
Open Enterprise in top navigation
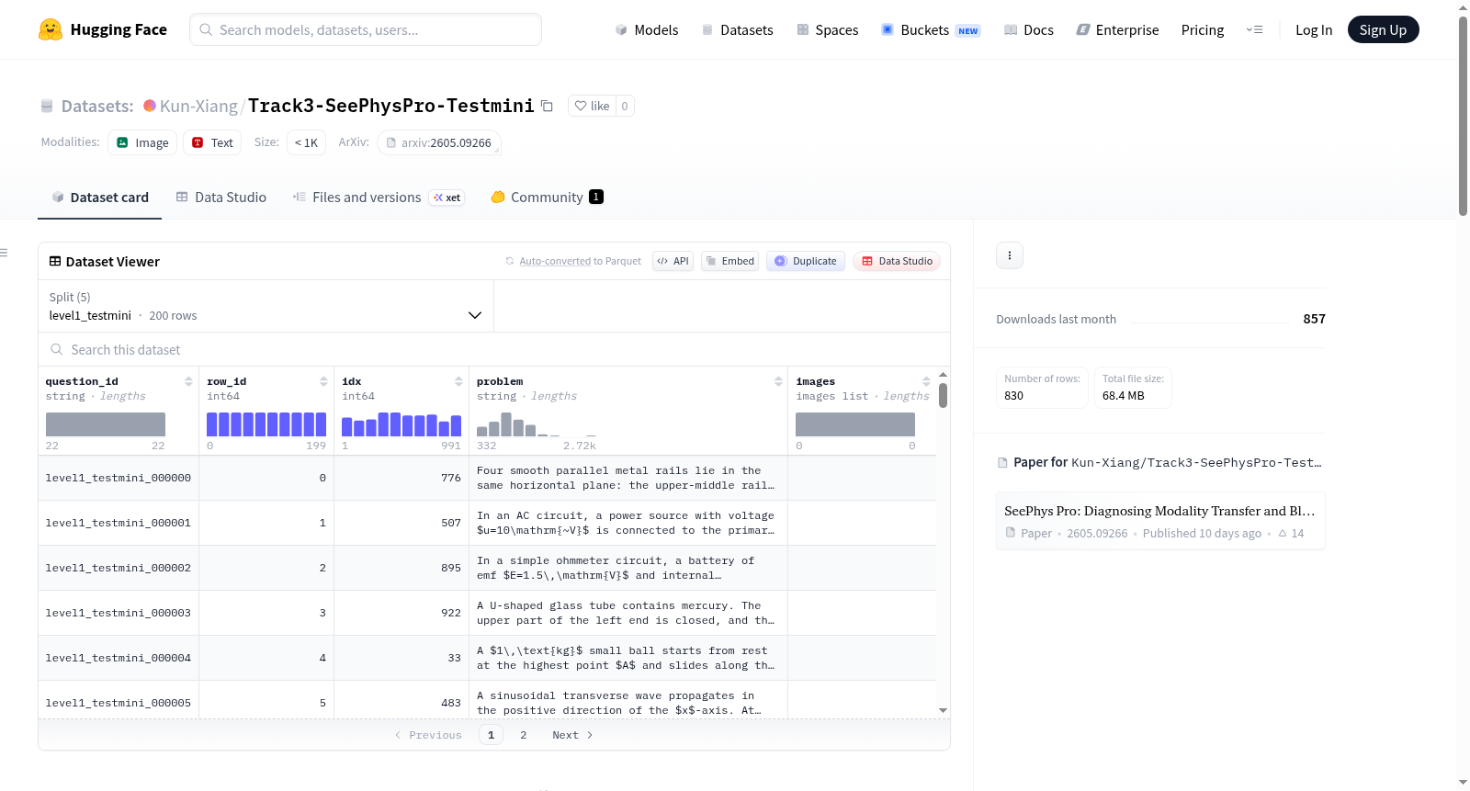tap(1117, 29)
